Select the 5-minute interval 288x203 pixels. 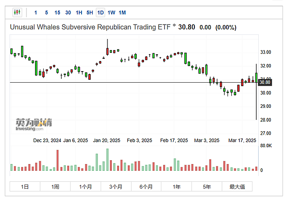(x=46, y=12)
